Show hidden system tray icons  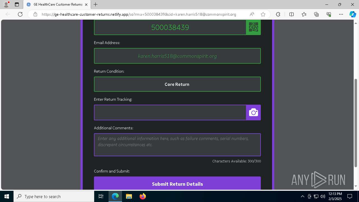point(302,196)
